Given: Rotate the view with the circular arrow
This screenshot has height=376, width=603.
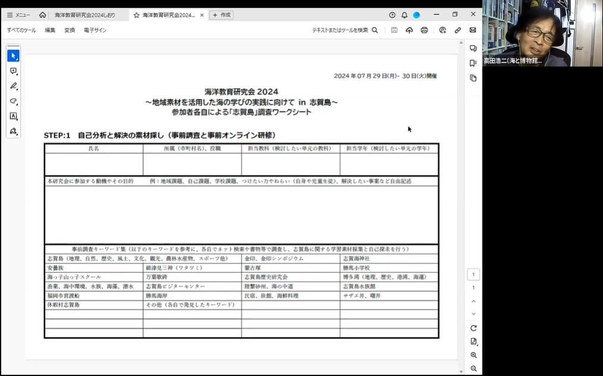Looking at the screenshot, I should pos(473,328).
